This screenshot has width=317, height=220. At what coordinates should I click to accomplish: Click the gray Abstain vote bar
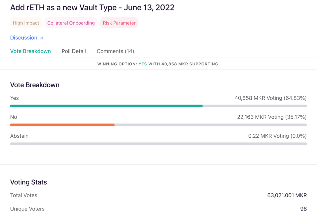tap(158, 144)
